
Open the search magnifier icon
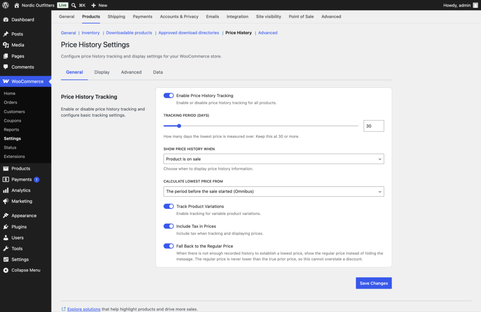point(74,5)
